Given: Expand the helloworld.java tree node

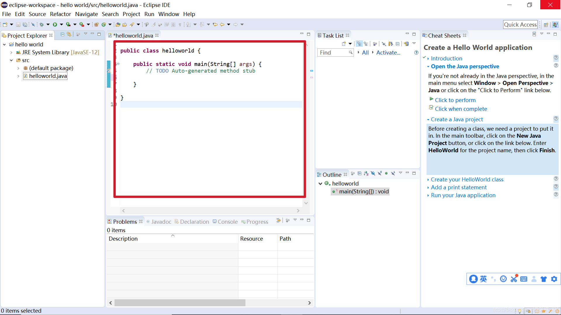Looking at the screenshot, I should [18, 76].
